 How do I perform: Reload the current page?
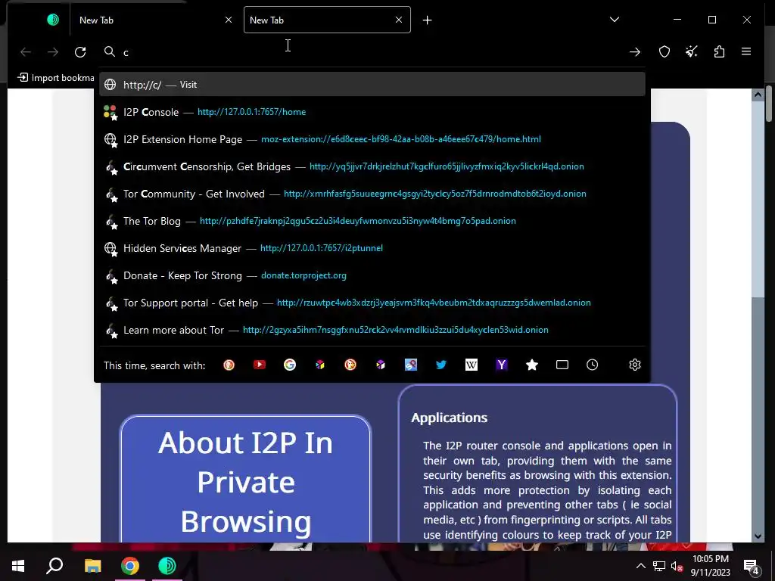pos(80,52)
